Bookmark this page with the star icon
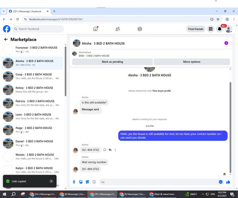238x198 pixels. 218,19
